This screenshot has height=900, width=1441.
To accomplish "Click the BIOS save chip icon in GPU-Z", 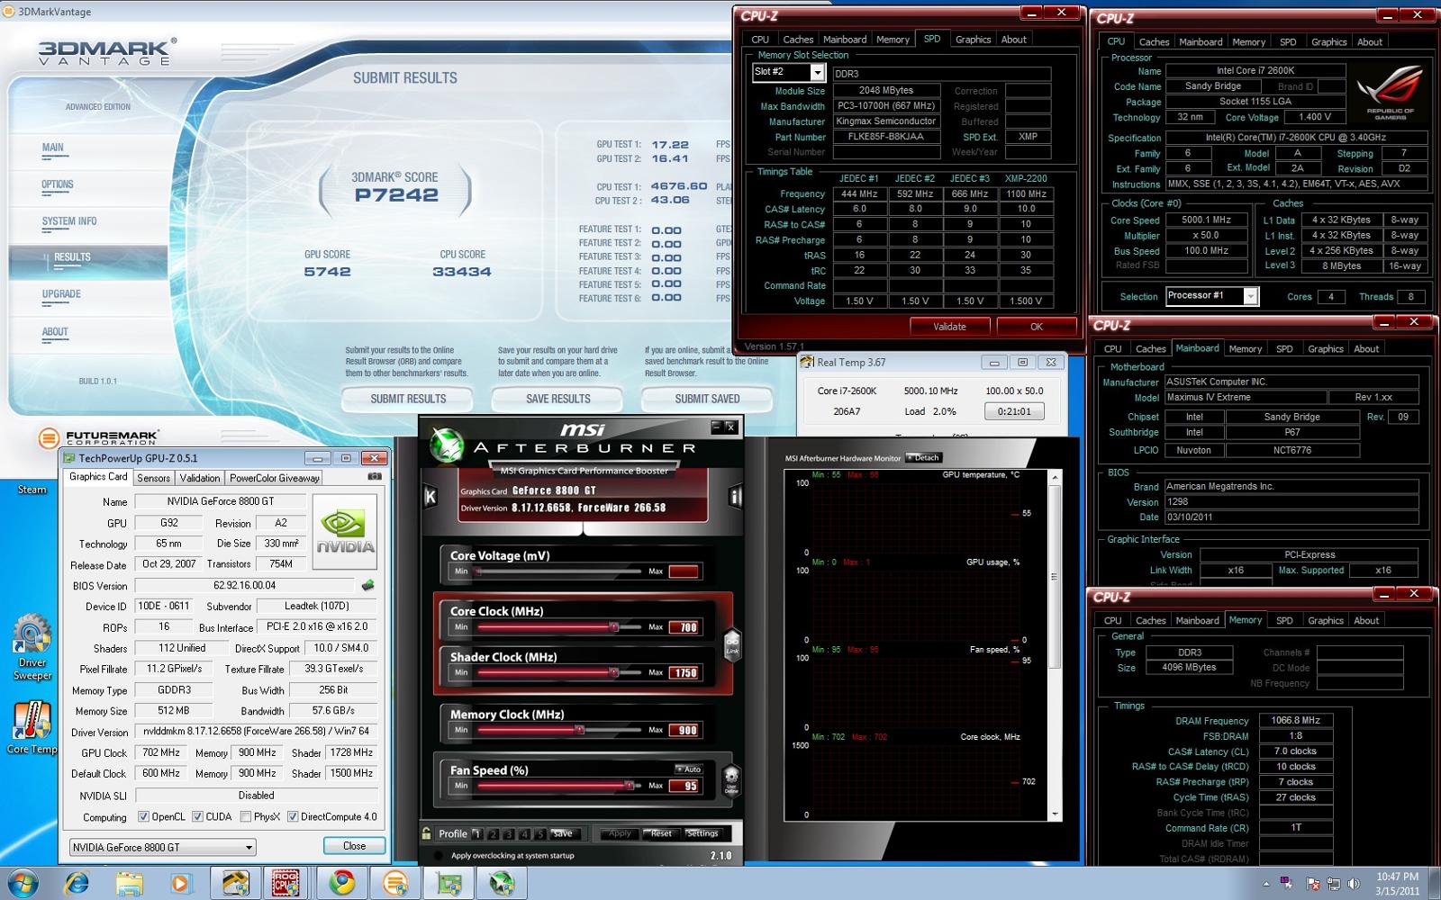I will click(367, 585).
